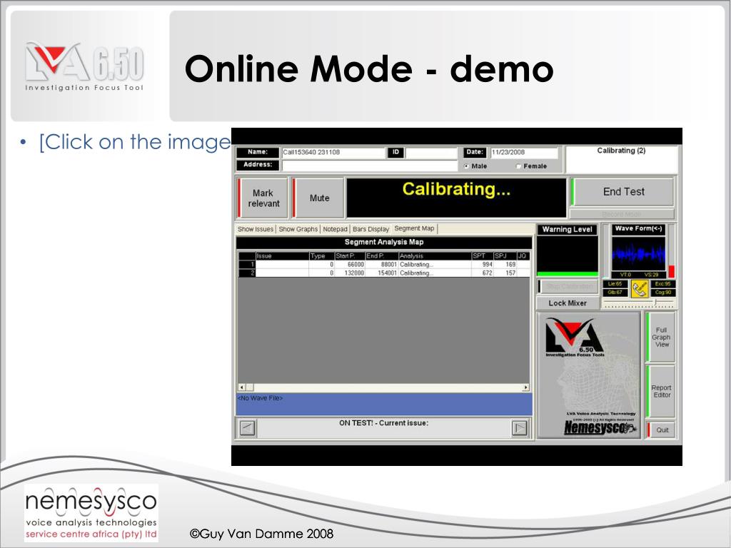Click the Start P. column header
731x548 pixels.
(x=350, y=256)
